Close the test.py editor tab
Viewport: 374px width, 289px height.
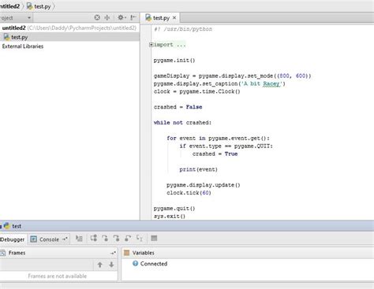174,18
